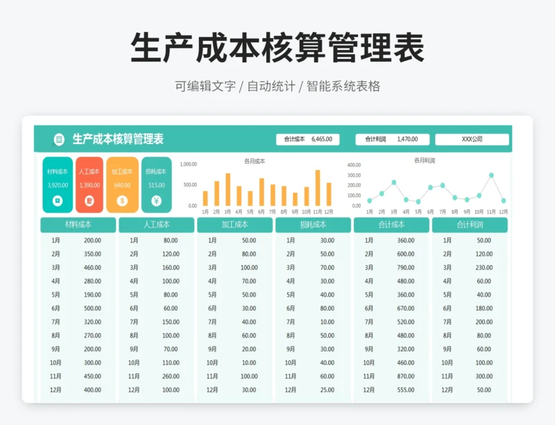Click the 6月 bar in the 各月成本 chart
555x425 pixels.
click(x=262, y=192)
